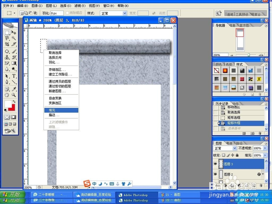This screenshot has width=272, height=204.
Task: Open History panel options menu
Action: pos(266,104)
